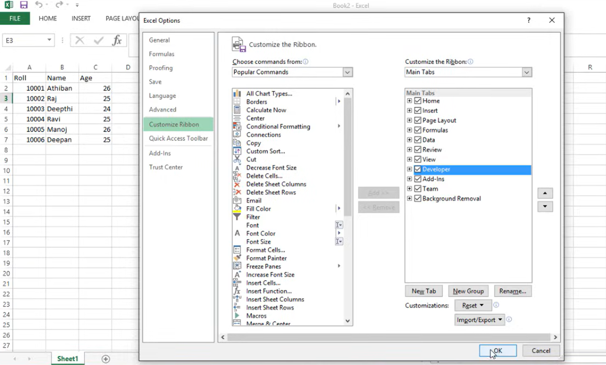Expand the Developer tab tree node

[409, 169]
